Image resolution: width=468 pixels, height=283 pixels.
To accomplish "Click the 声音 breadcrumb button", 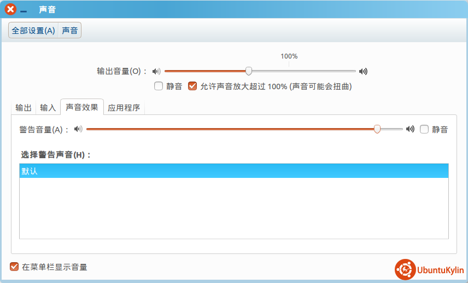I will pos(69,31).
